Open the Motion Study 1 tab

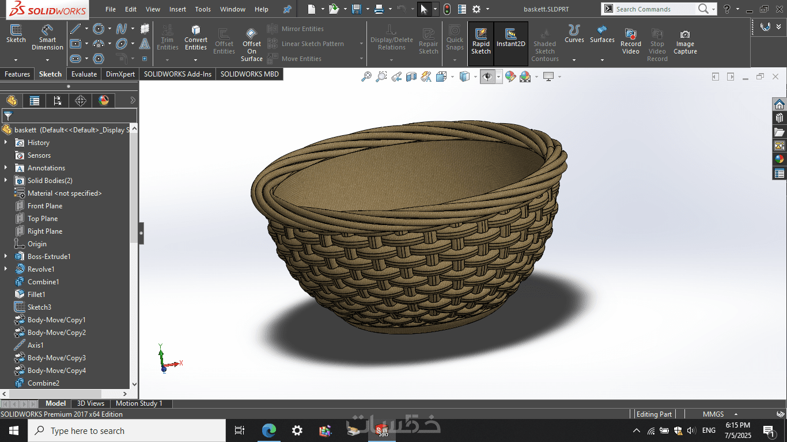[x=139, y=403]
